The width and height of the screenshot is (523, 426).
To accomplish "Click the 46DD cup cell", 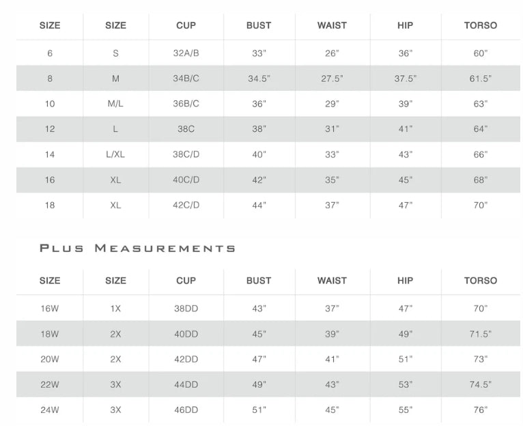I will pos(186,410).
